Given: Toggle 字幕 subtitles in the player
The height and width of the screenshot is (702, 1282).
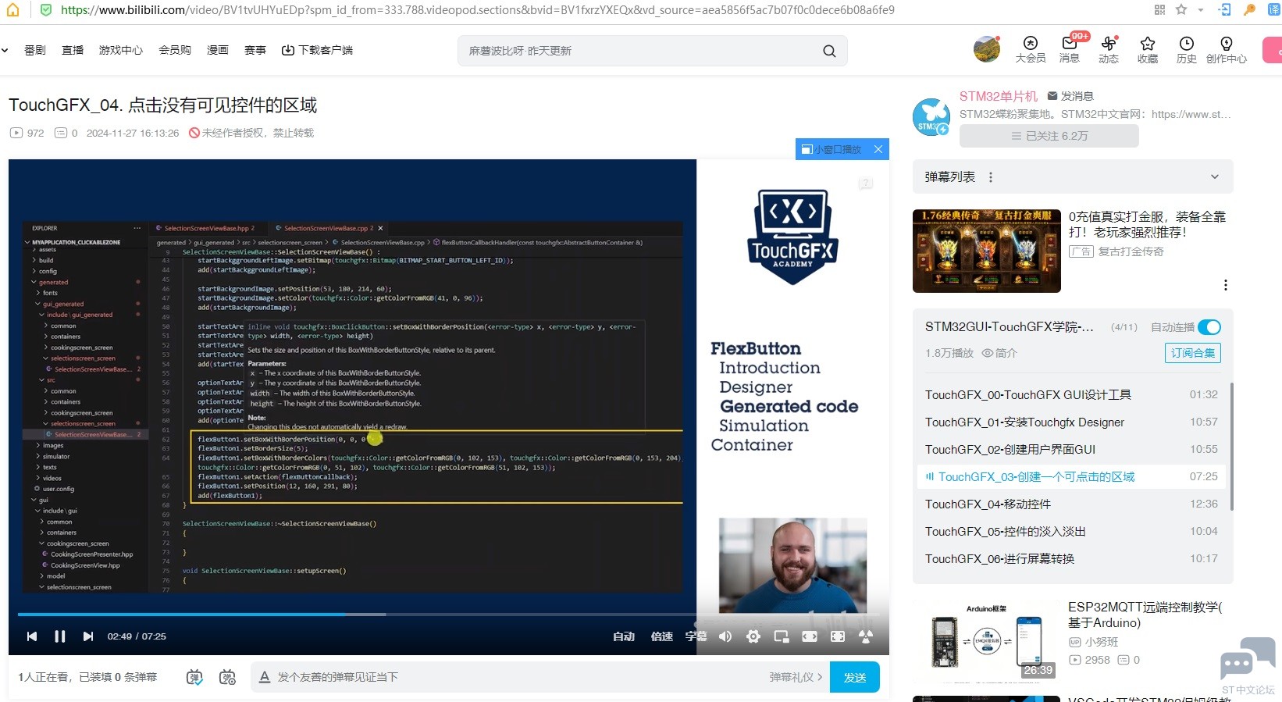Looking at the screenshot, I should [x=695, y=636].
